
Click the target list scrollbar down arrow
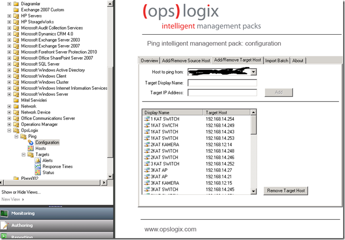click(254, 191)
